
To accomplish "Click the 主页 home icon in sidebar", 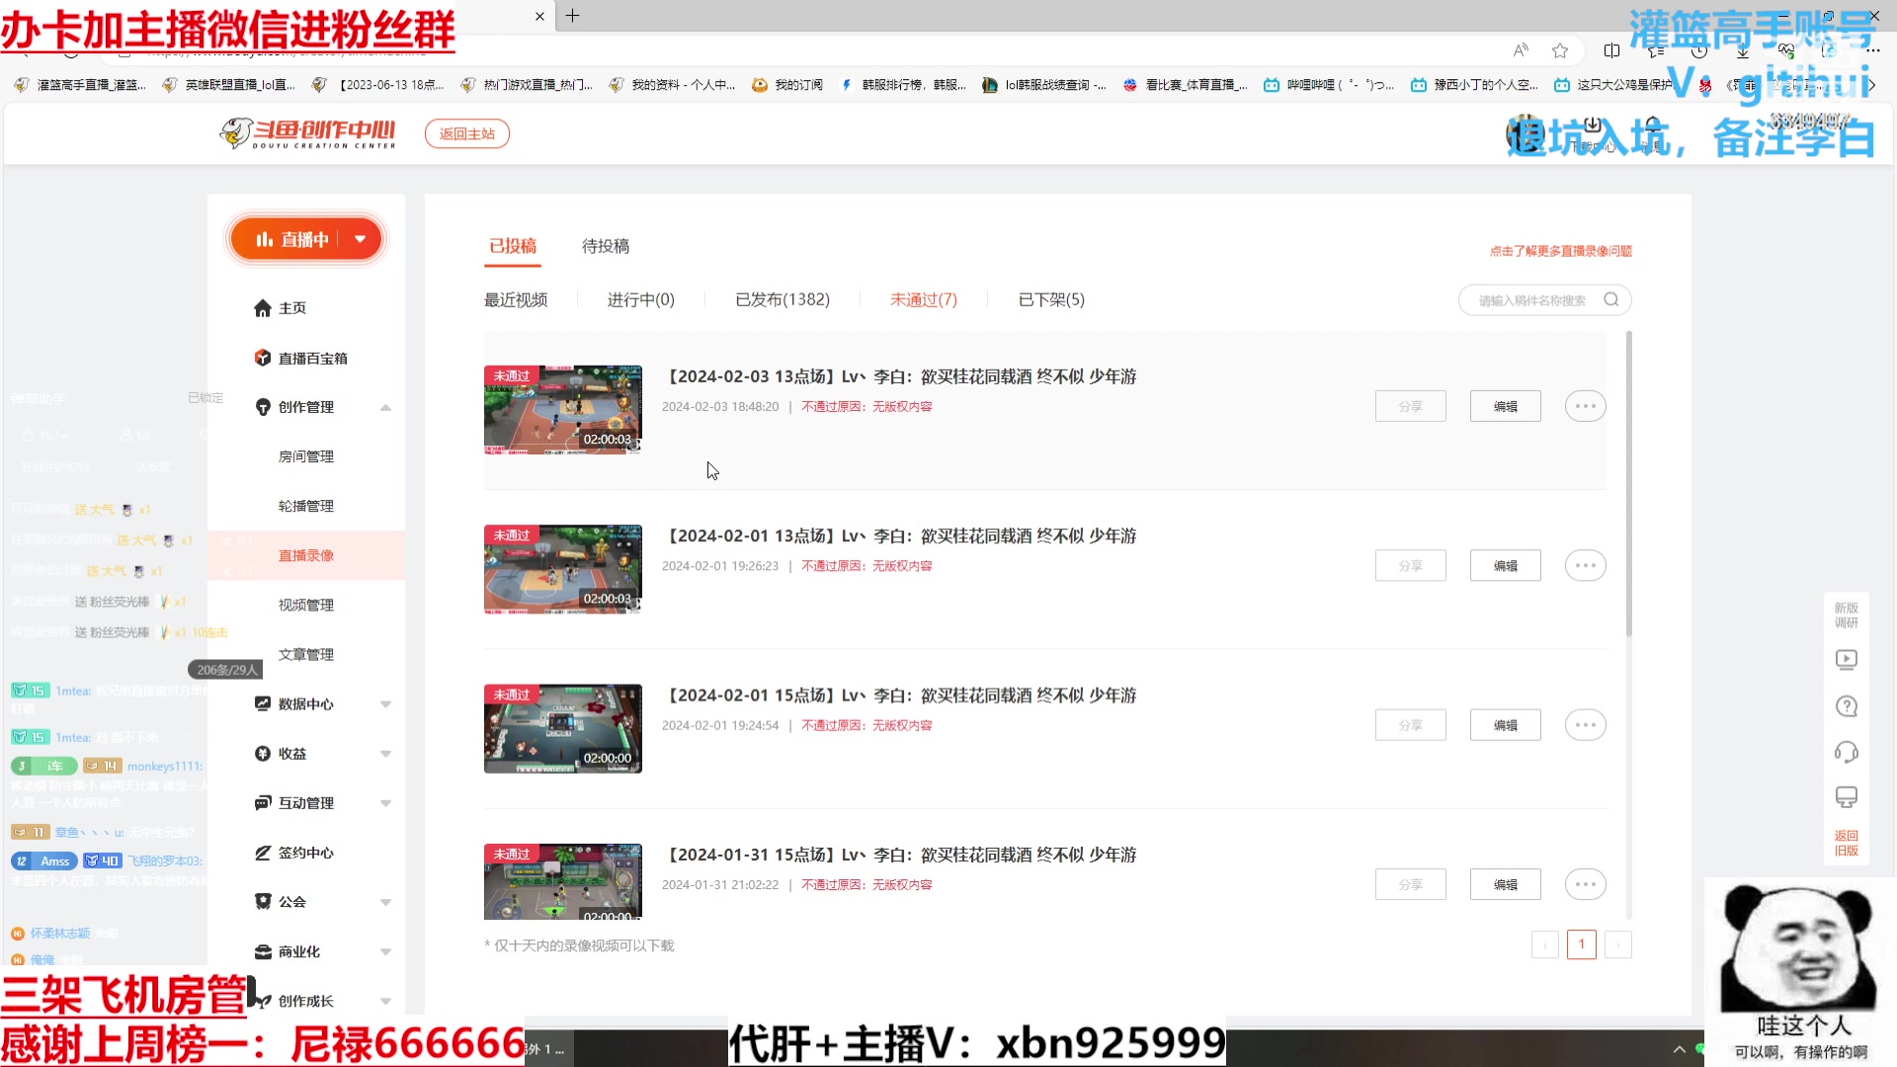I will click(x=262, y=308).
